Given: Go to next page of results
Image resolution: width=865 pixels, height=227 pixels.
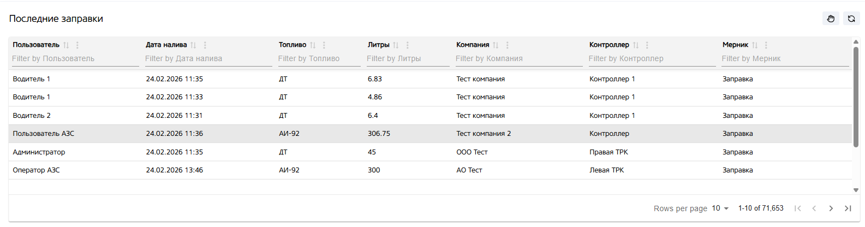Looking at the screenshot, I should point(831,208).
